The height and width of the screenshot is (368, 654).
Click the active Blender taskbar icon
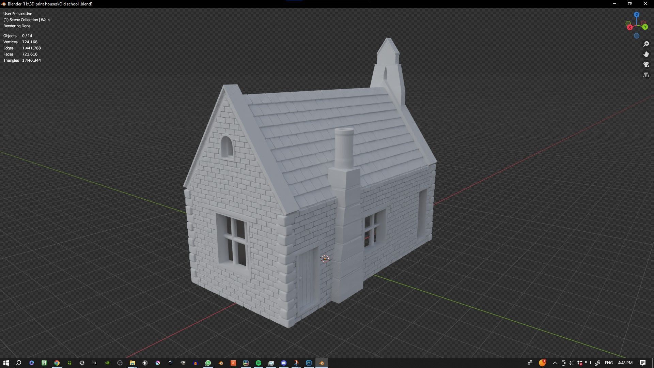coord(321,363)
